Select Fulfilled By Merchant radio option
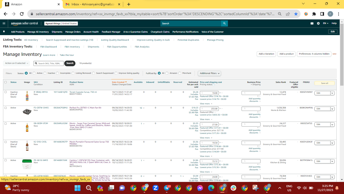Viewport: 344px width, 194px height. 180,73
